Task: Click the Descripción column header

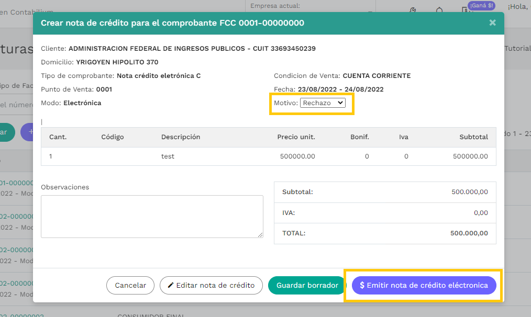Action: click(x=181, y=137)
